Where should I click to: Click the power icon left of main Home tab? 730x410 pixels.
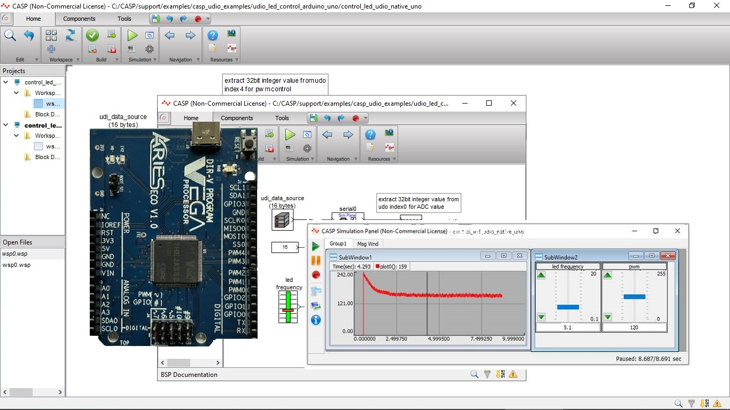click(x=6, y=18)
